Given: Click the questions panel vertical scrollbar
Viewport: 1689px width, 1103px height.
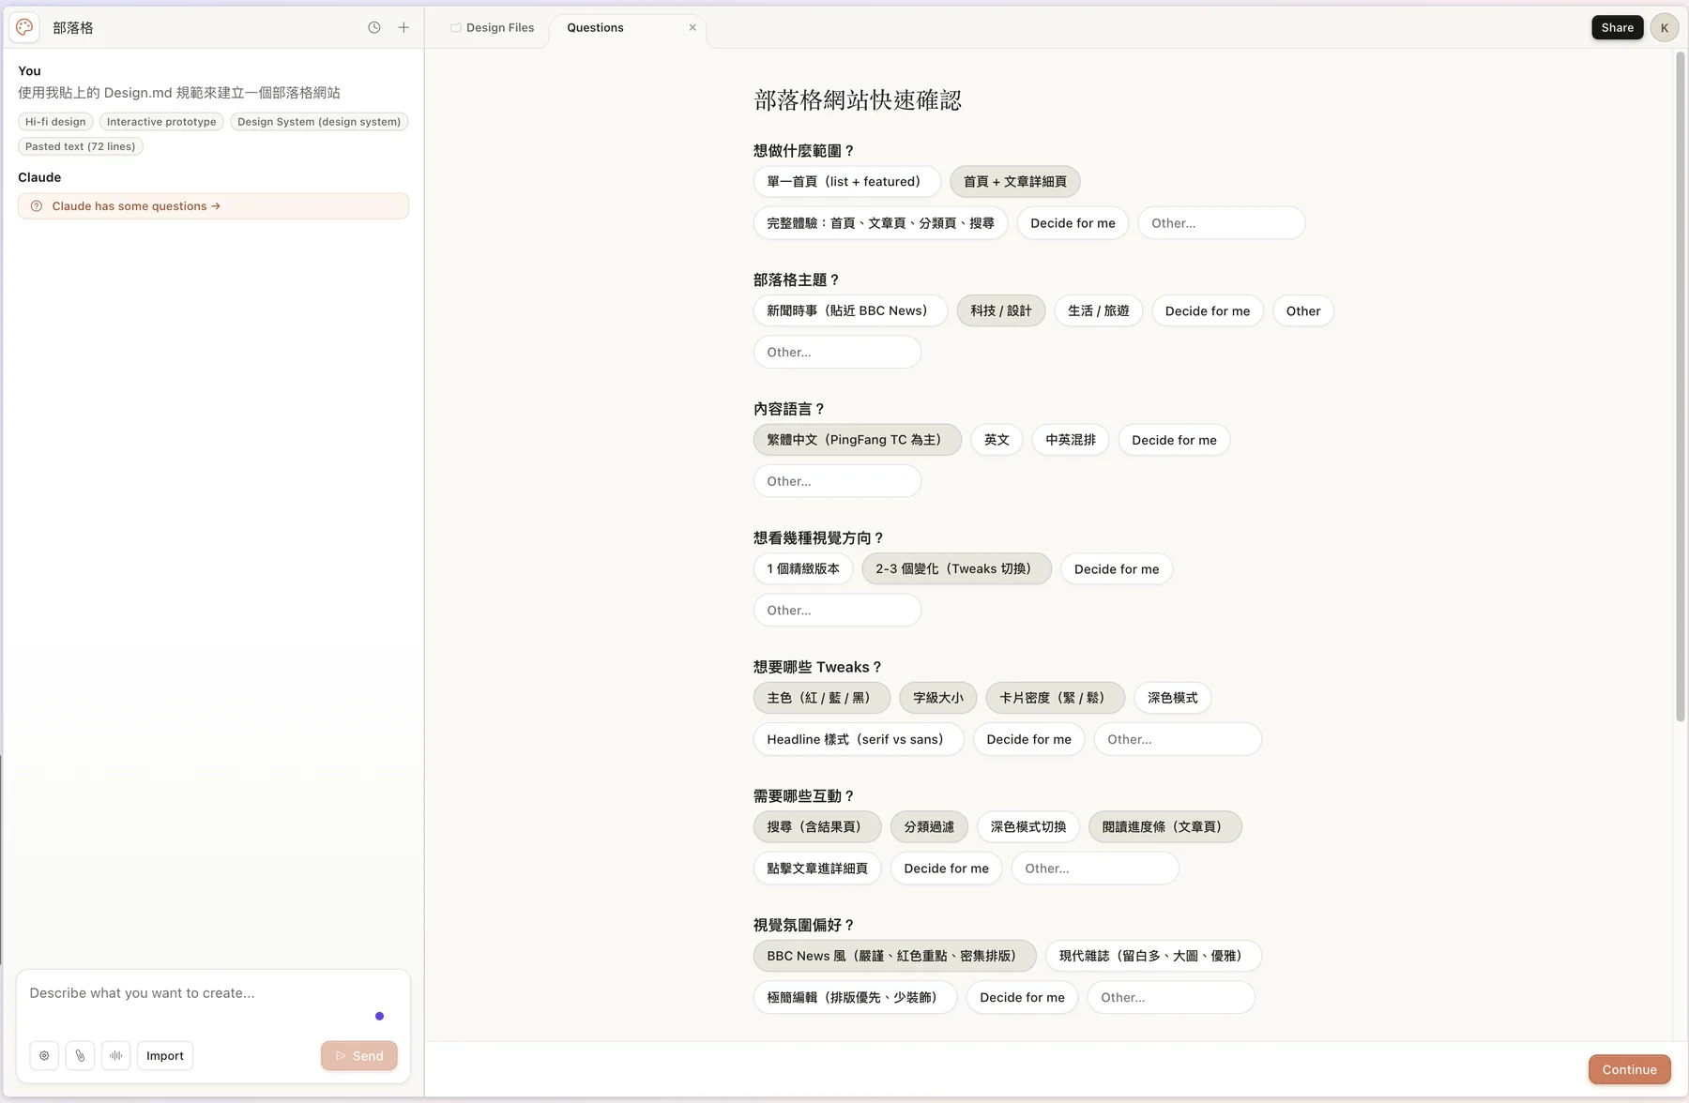Looking at the screenshot, I should (1680, 386).
